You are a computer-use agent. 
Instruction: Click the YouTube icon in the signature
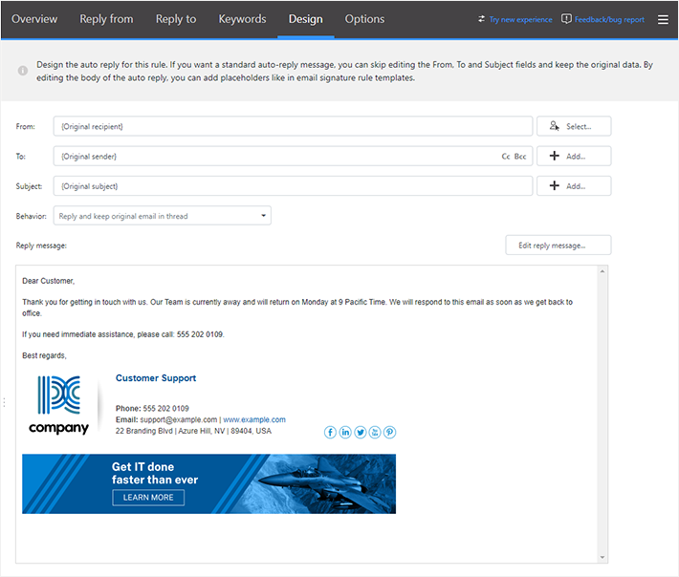[375, 432]
